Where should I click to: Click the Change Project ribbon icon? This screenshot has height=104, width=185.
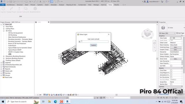[x=11, y=9]
